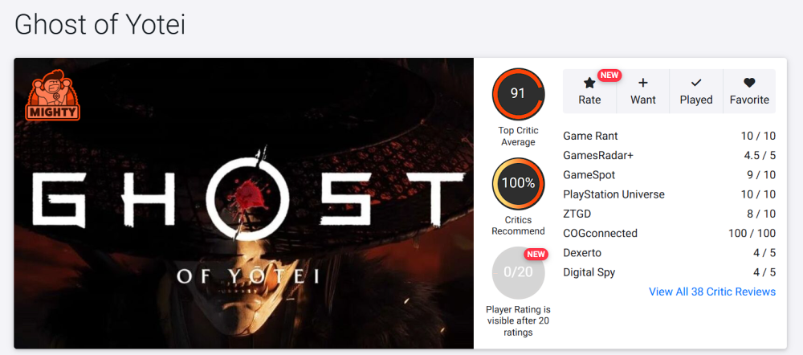Click the star Rate icon
The image size is (803, 355).
[589, 83]
